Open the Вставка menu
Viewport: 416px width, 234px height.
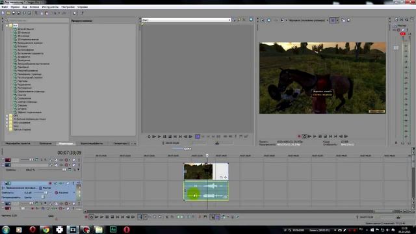(x=34, y=7)
